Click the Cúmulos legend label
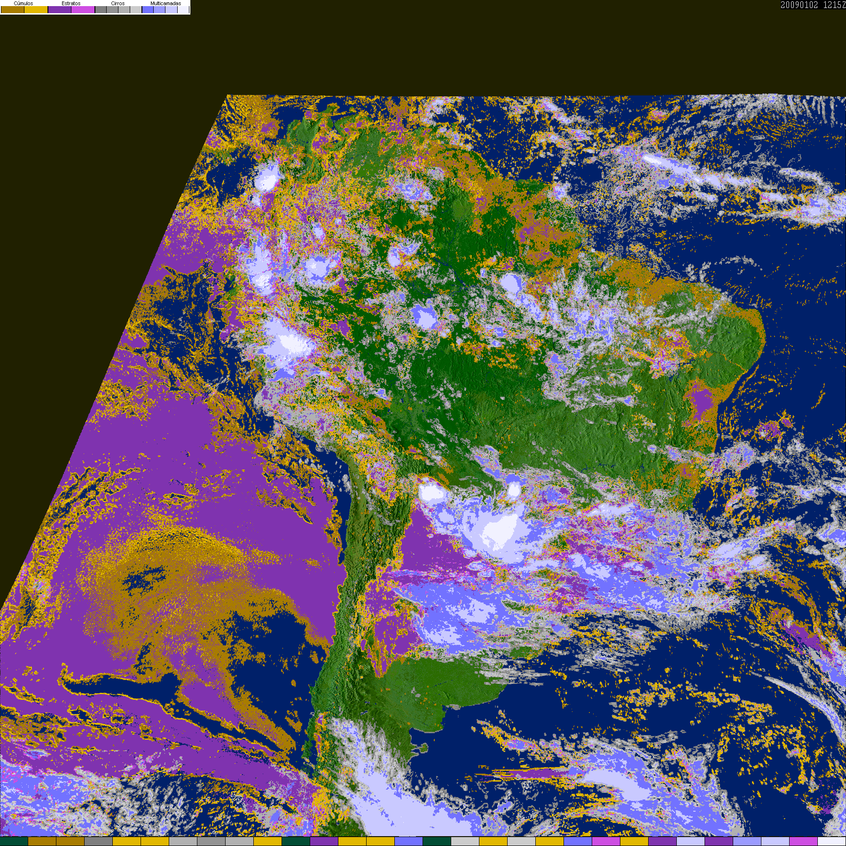The width and height of the screenshot is (846, 846). (23, 3)
